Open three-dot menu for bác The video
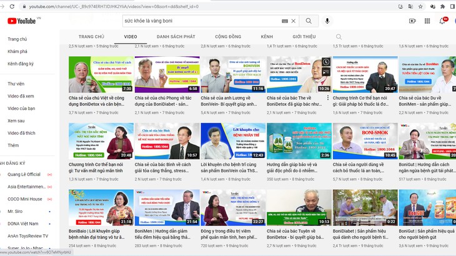Viewport: 456px width, 256px height. click(328, 98)
